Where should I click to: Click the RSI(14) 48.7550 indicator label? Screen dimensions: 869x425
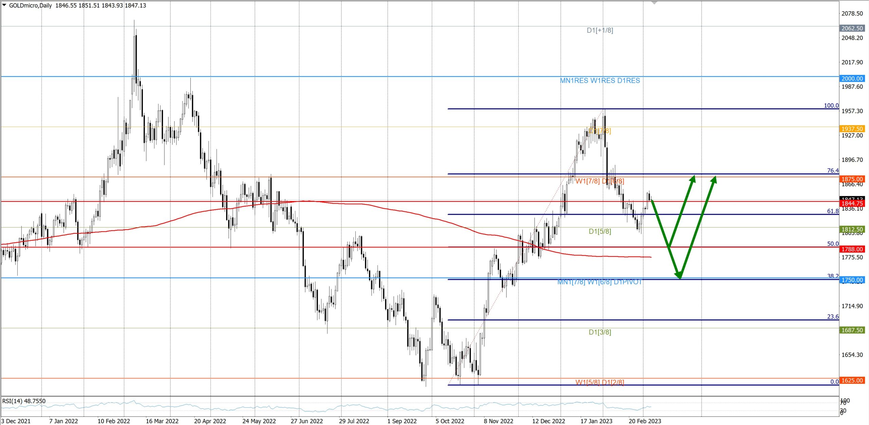pyautogui.click(x=24, y=401)
